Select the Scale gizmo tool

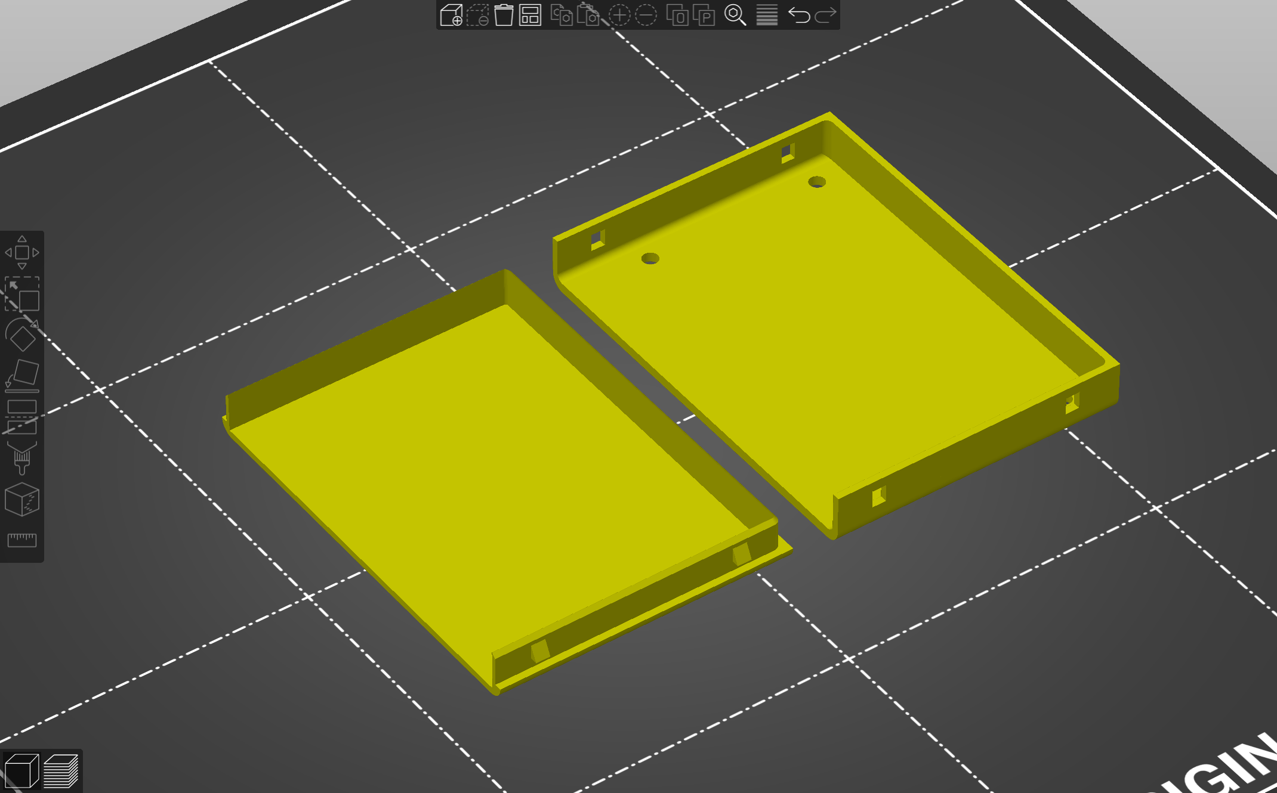(x=22, y=293)
